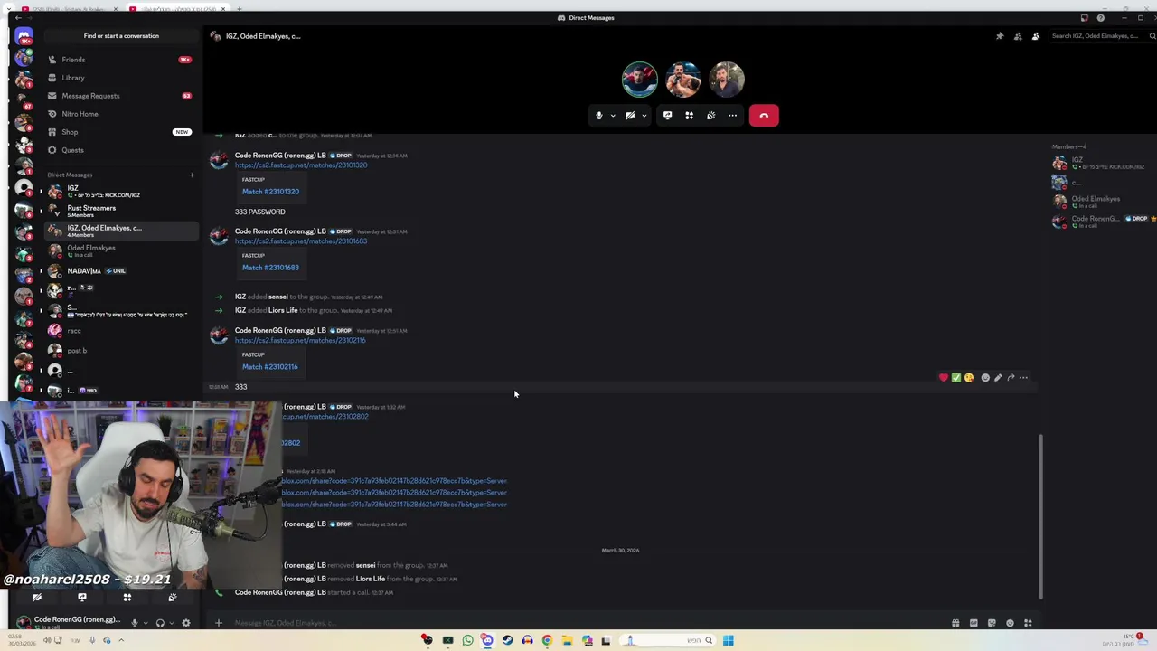Viewport: 1157px width, 651px height.
Task: Open more options for the 333 message
Action: point(1023,378)
